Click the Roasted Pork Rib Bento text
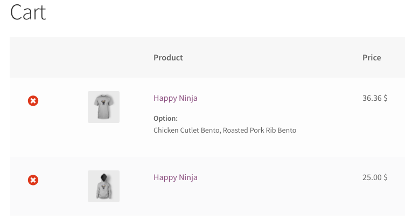The width and height of the screenshot is (405, 220). click(260, 130)
